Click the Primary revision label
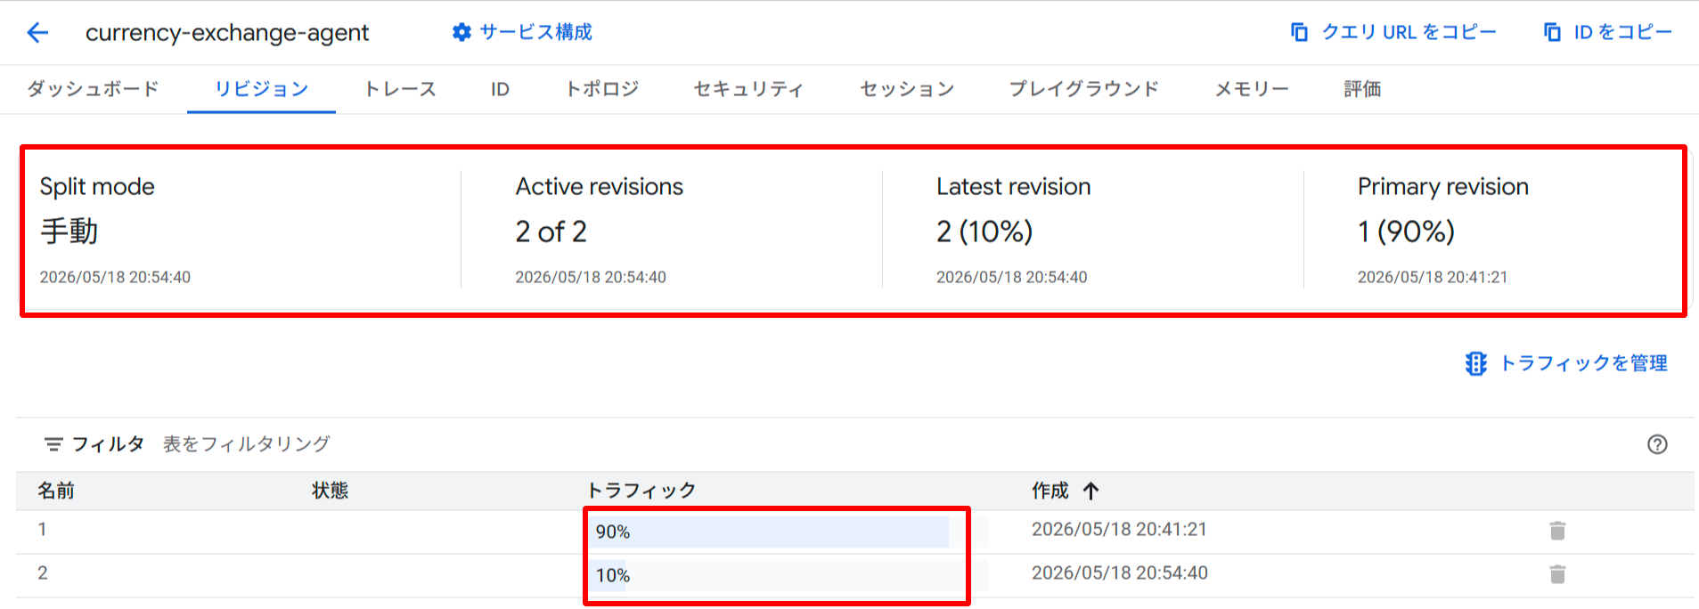This screenshot has height=609, width=1699. coord(1442,187)
